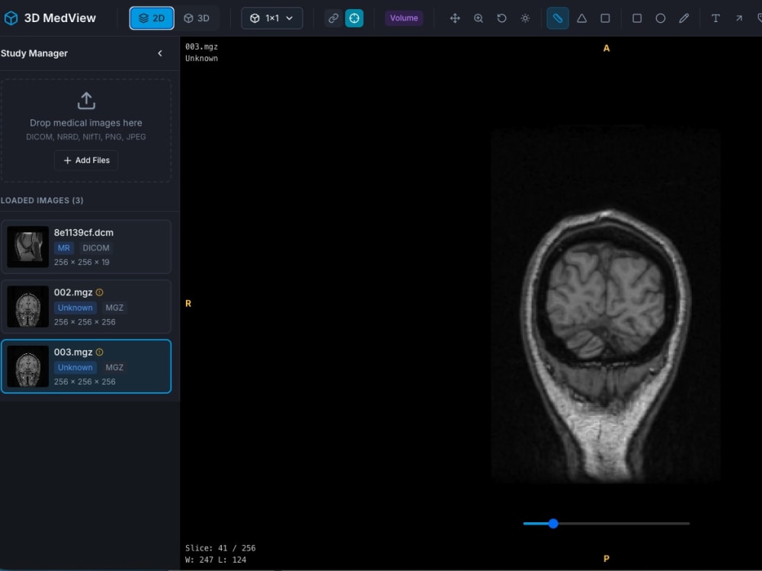Click the MR tag on 8e1139cf.dcm
This screenshot has height=571, width=762.
64,247
